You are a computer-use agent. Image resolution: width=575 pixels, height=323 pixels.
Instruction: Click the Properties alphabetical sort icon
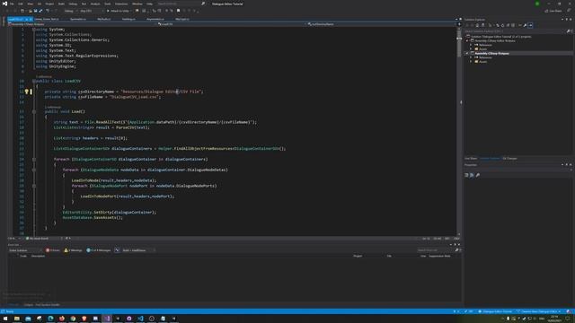point(472,175)
